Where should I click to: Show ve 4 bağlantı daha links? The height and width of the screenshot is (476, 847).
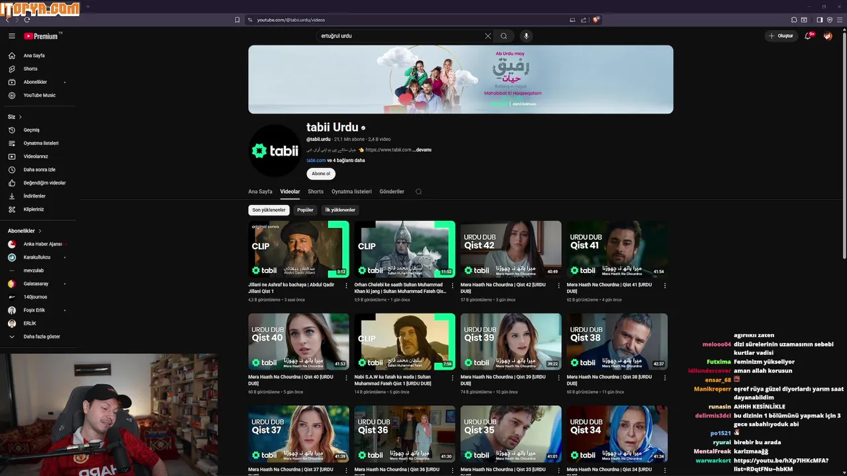click(x=346, y=161)
